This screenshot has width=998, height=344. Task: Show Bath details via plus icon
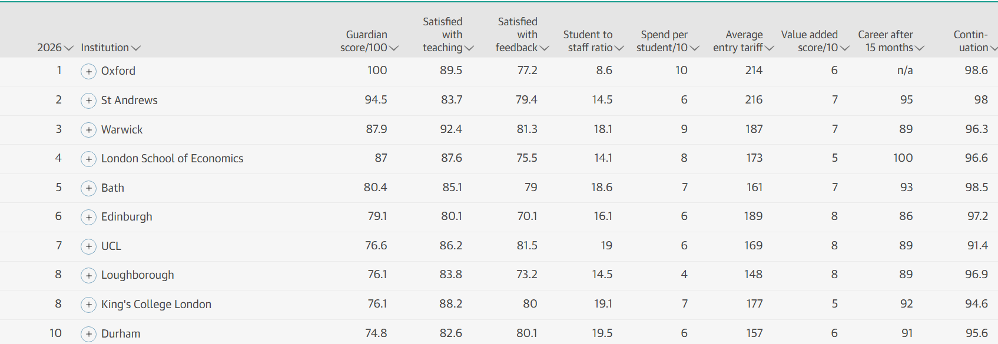coord(88,188)
